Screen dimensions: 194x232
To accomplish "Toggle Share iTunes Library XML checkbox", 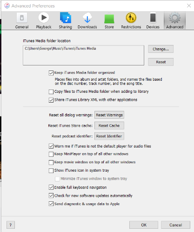I will 51,100.
